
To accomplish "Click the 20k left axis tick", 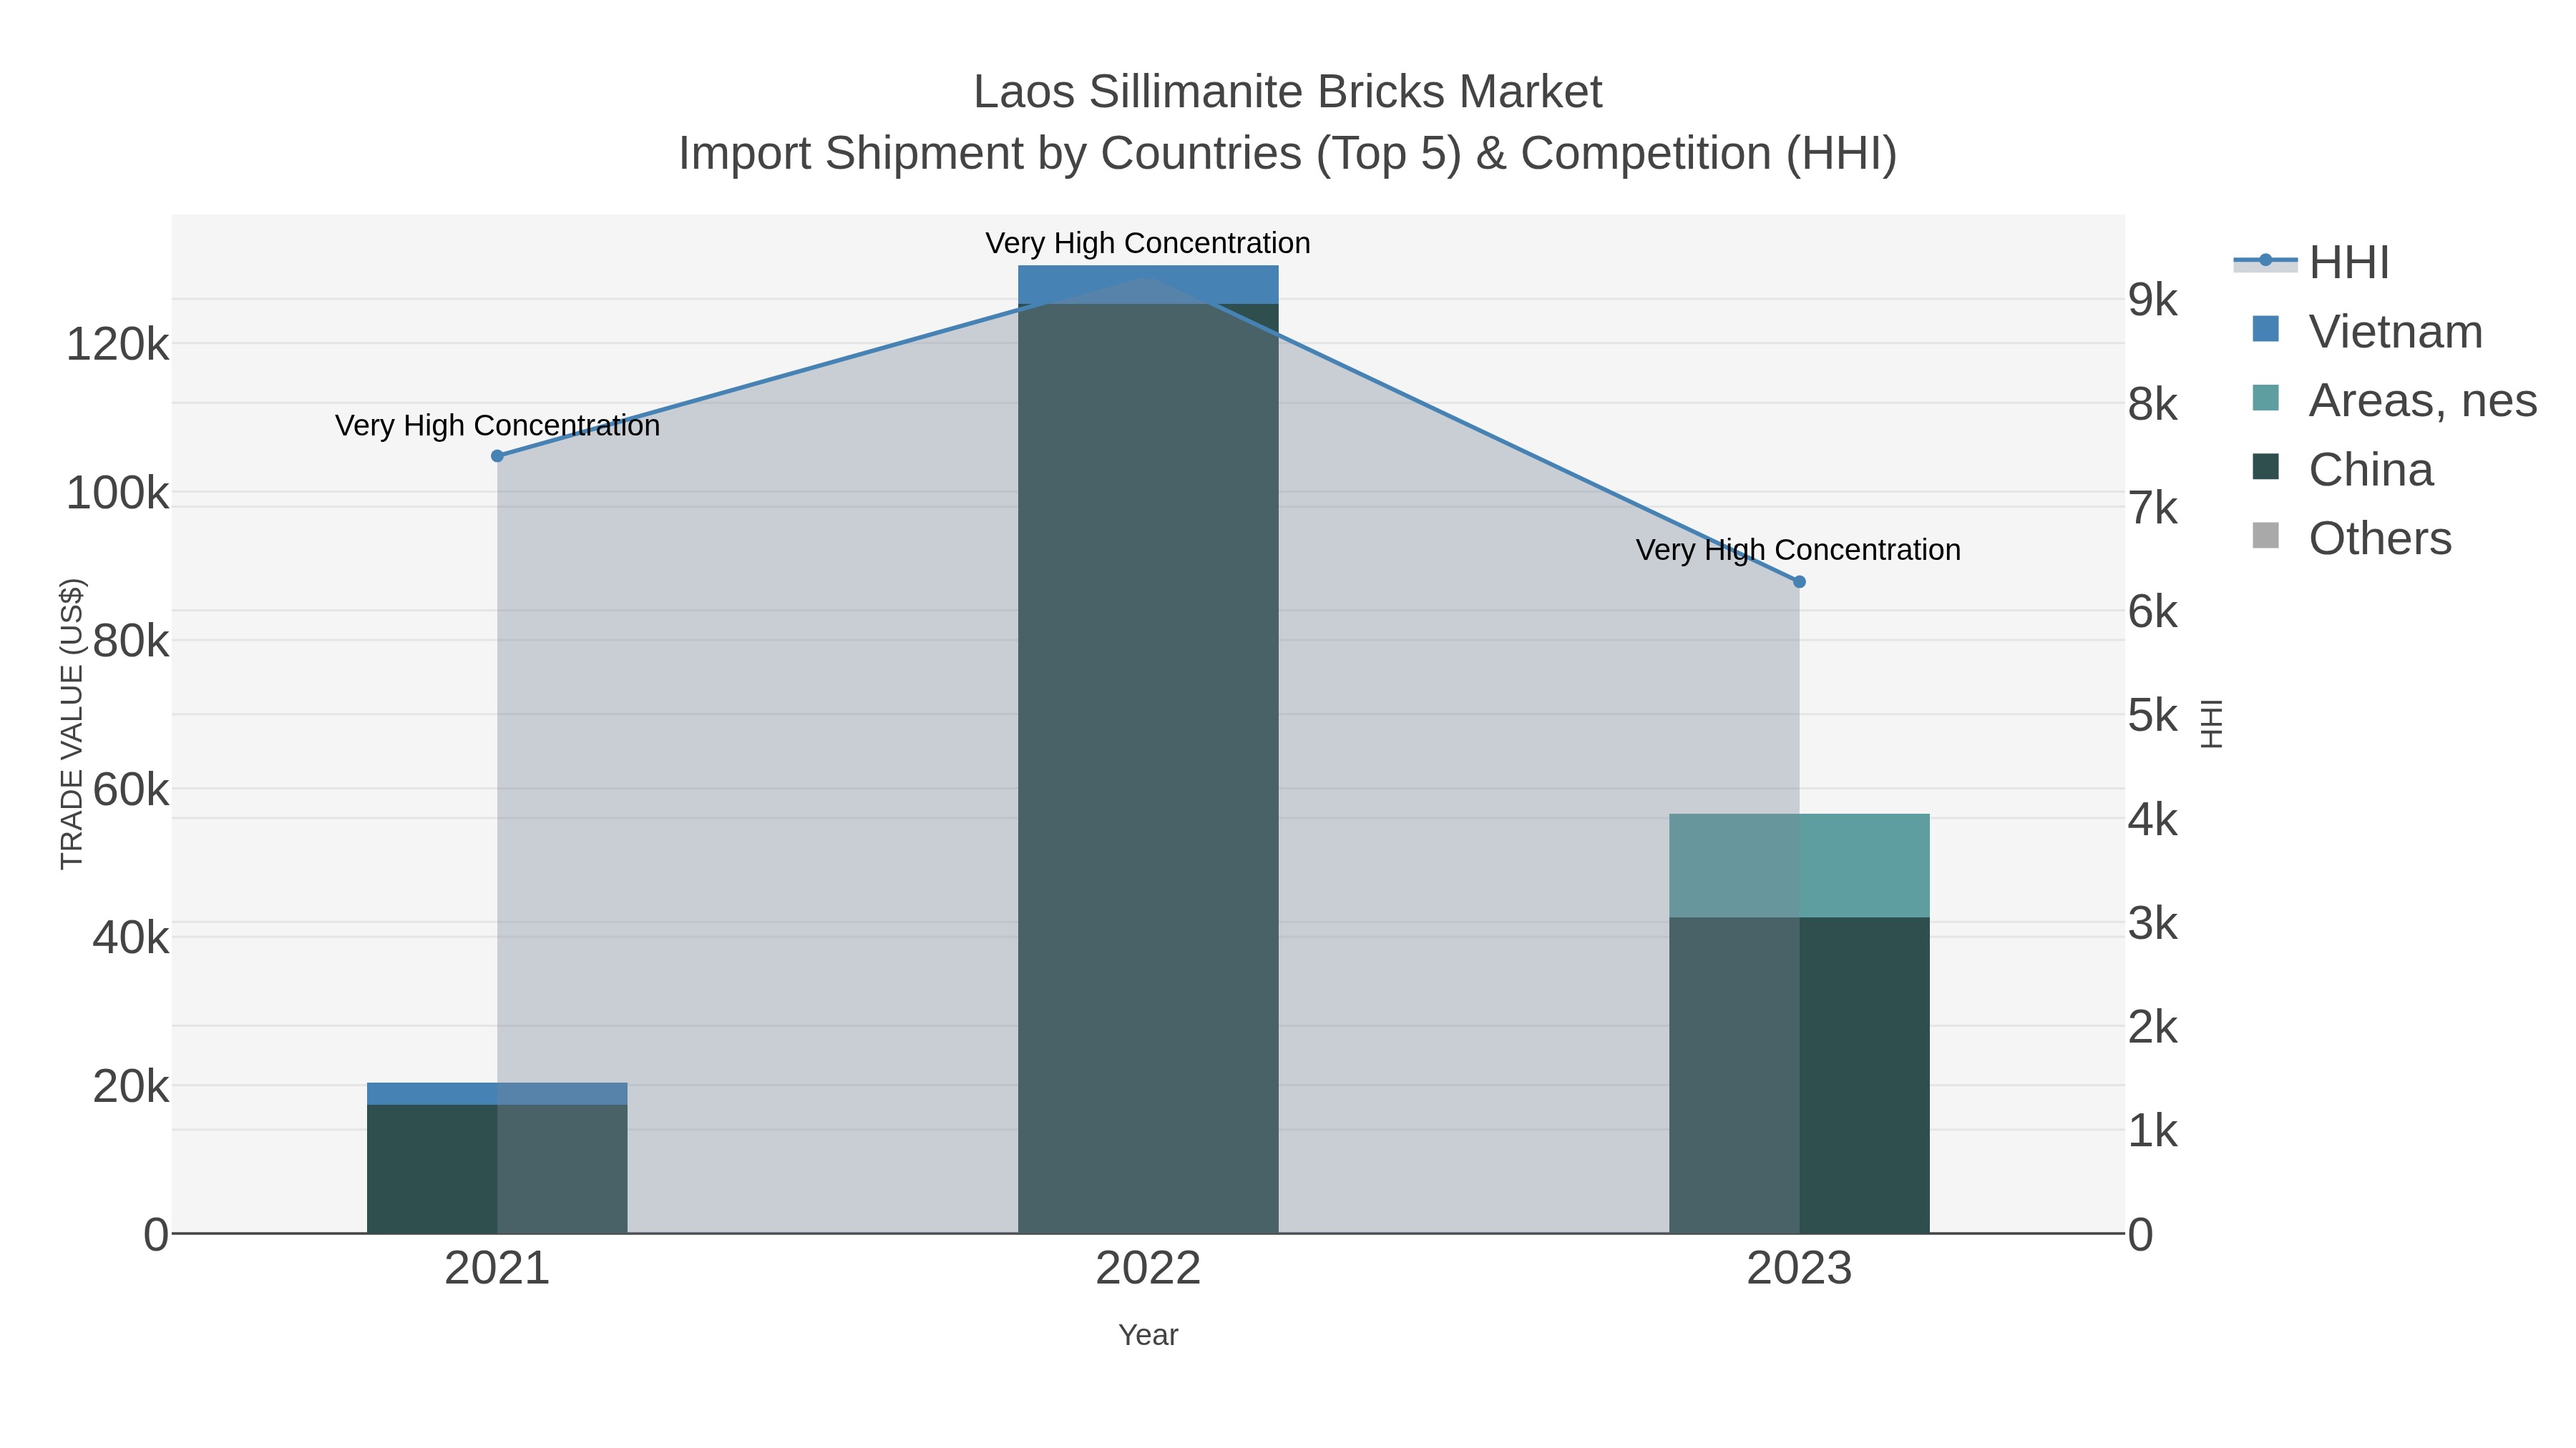I will click(131, 1087).
